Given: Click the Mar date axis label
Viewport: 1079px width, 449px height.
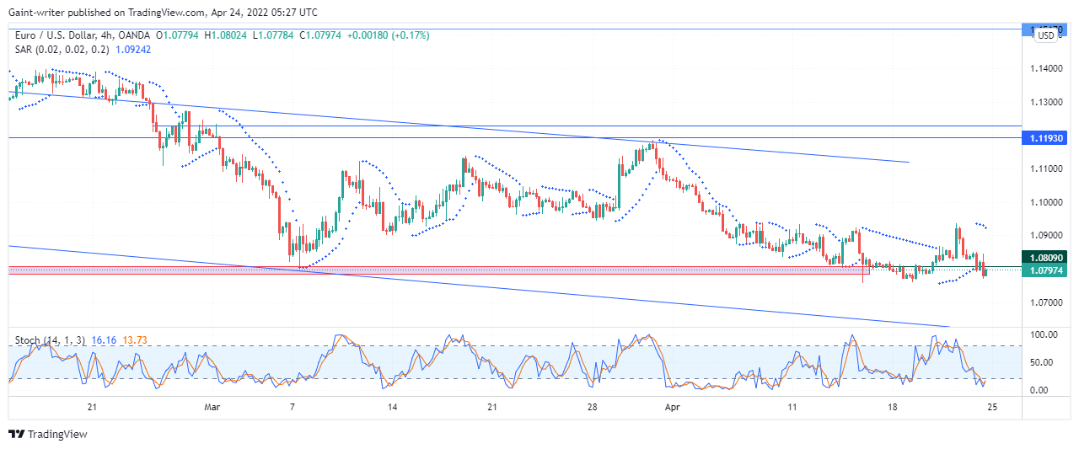Looking at the screenshot, I should pos(212,407).
